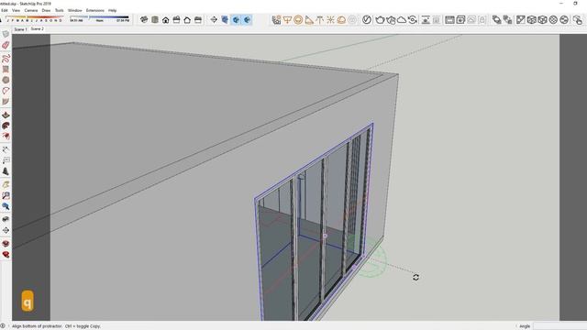Open the View menu
Image resolution: width=587 pixels, height=330 pixels.
[16, 10]
